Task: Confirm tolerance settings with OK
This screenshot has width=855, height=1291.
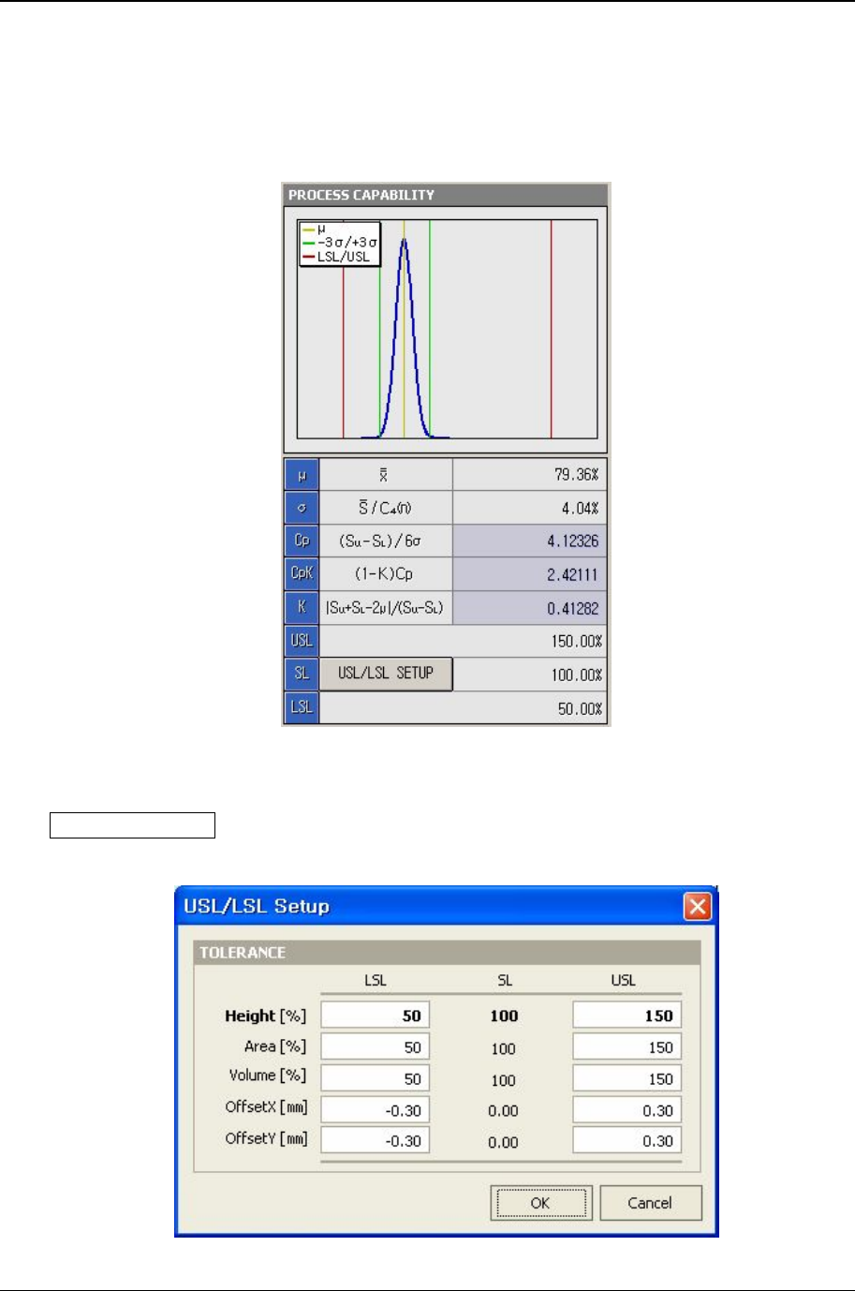Action: click(541, 1203)
